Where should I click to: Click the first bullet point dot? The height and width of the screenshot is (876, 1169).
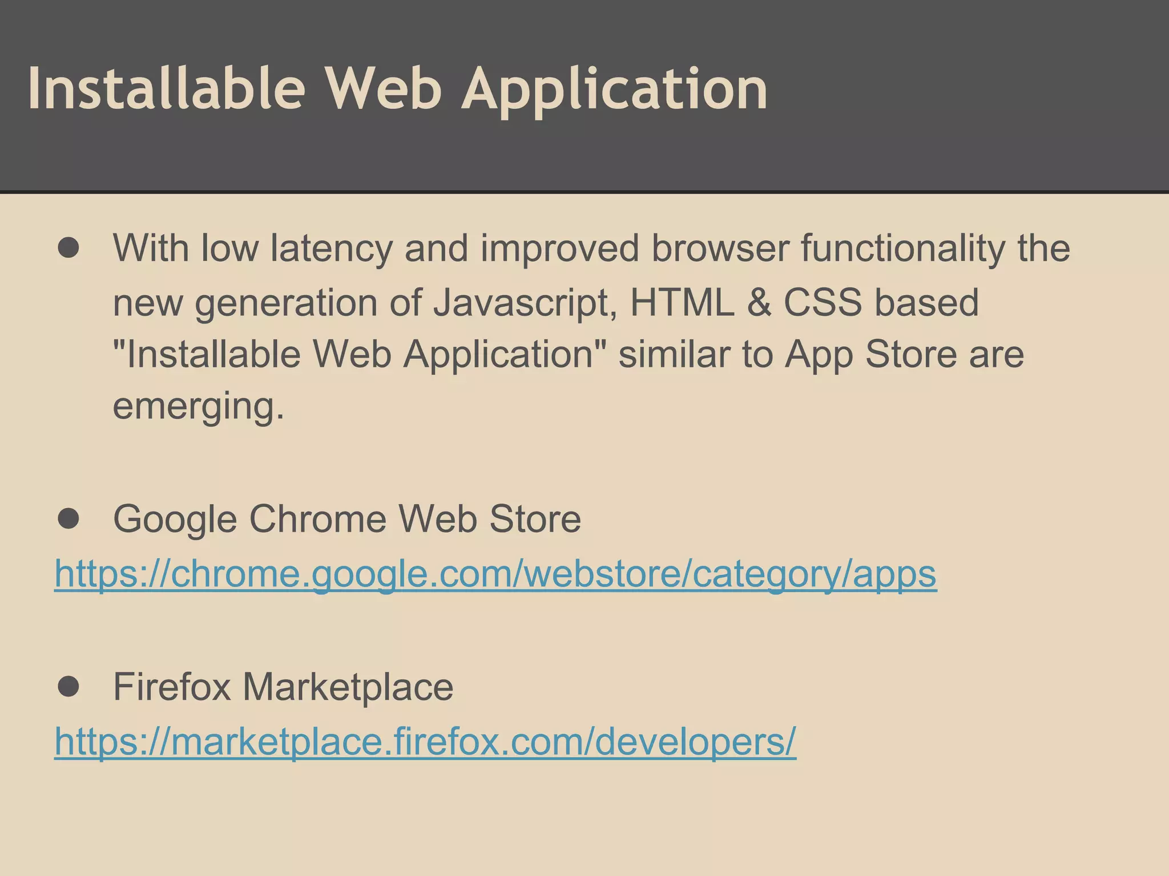(68, 248)
